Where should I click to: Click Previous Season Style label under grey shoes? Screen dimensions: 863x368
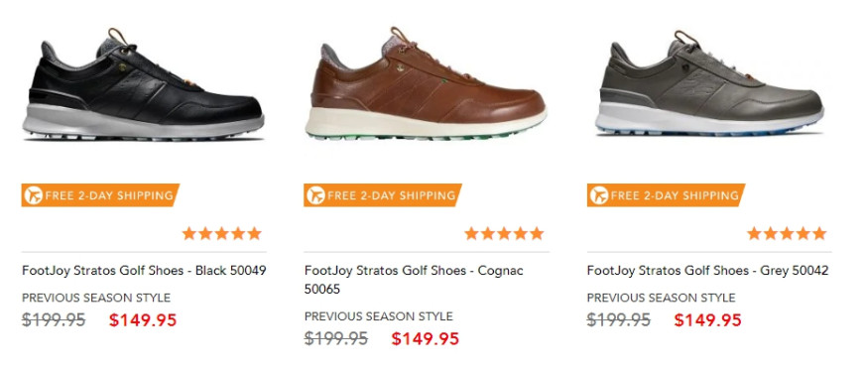pyautogui.click(x=661, y=298)
